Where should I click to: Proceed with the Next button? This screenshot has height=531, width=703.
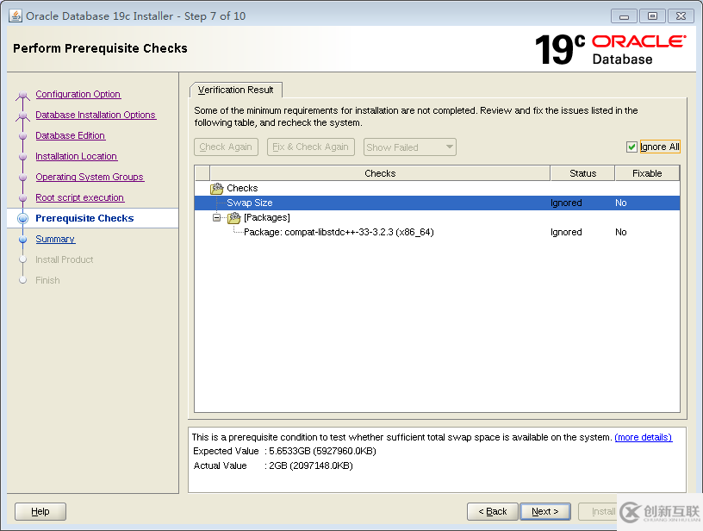tap(545, 511)
